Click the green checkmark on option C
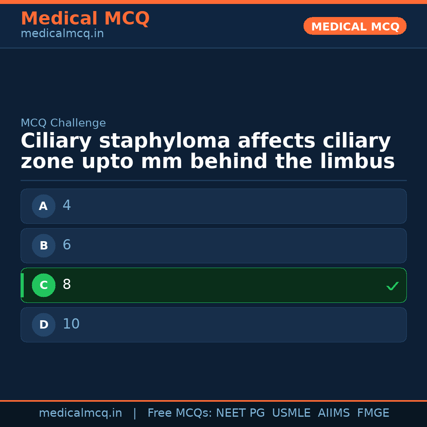 pos(392,286)
